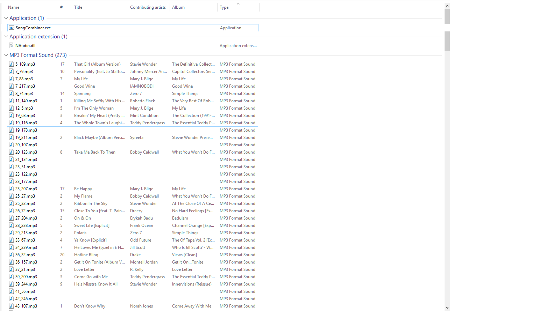The height and width of the screenshot is (318, 546).
Task: Click the album "Innervisions (Reissue)"
Action: click(x=192, y=284)
